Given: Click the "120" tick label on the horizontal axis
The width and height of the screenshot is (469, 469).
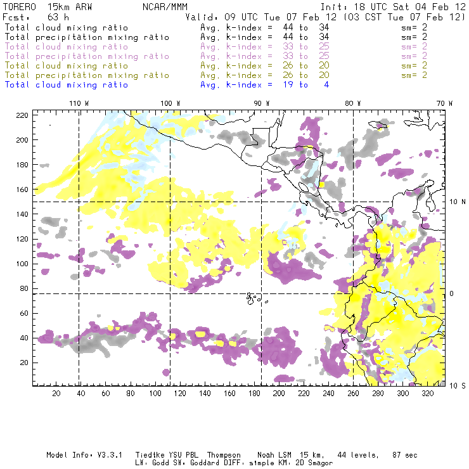Looking at the screenshot, I should 180,394.
